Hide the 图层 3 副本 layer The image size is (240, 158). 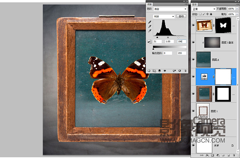(193, 43)
